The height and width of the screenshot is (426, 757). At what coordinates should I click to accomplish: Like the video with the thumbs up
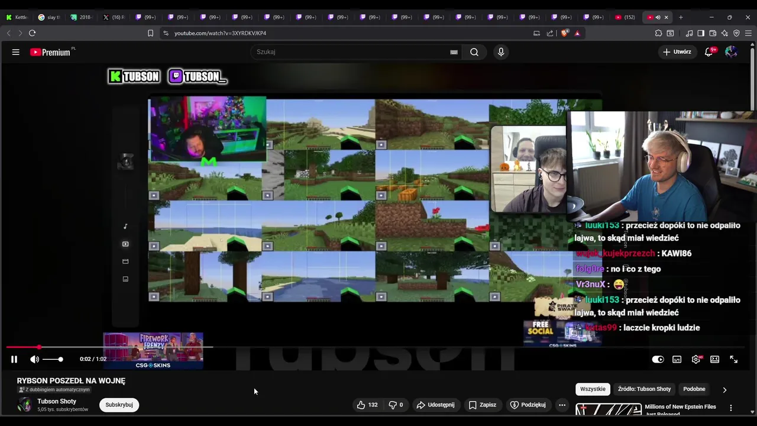click(367, 405)
